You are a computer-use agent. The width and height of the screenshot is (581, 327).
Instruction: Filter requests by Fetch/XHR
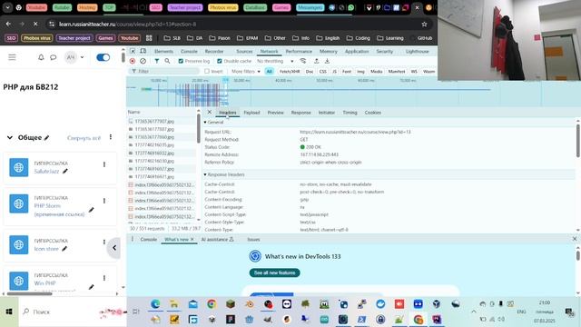point(290,71)
